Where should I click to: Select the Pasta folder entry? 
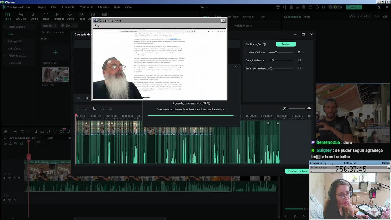[x=10, y=34]
